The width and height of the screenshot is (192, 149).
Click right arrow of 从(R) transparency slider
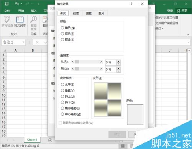[x=101, y=62]
